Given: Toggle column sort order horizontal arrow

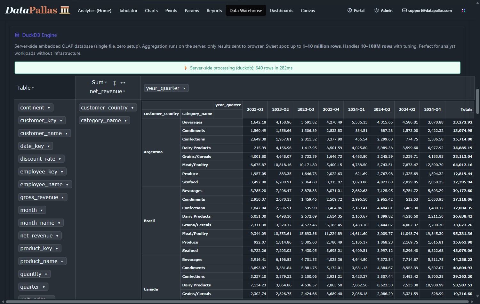Looking at the screenshot, I should tap(123, 83).
